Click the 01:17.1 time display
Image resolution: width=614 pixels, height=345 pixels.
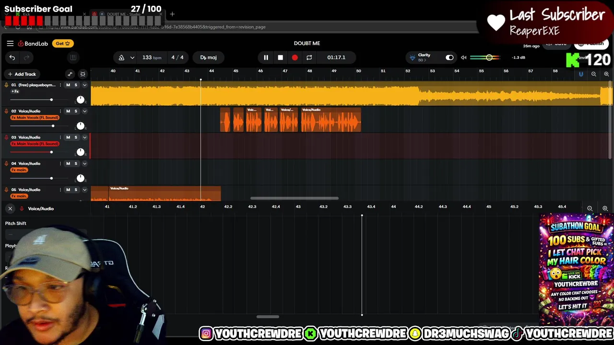click(336, 57)
